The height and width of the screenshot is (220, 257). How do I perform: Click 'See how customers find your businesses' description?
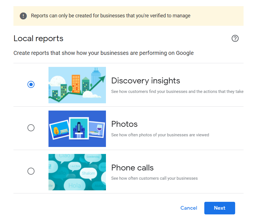coord(177,92)
